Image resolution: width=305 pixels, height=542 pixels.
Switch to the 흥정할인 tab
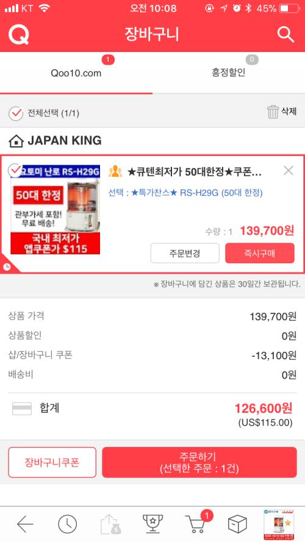tap(229, 73)
